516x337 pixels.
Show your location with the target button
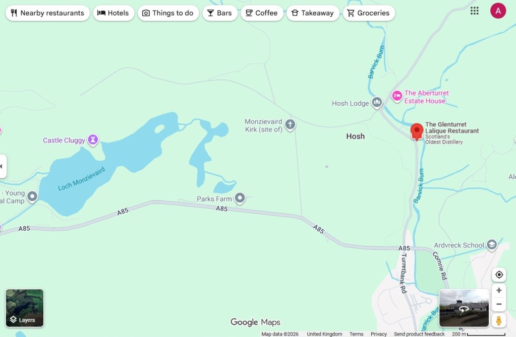(499, 275)
